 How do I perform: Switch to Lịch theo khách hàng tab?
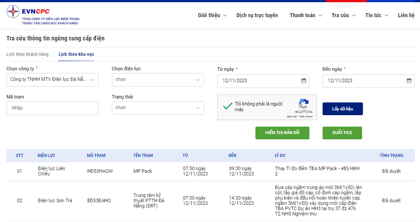tap(28, 54)
